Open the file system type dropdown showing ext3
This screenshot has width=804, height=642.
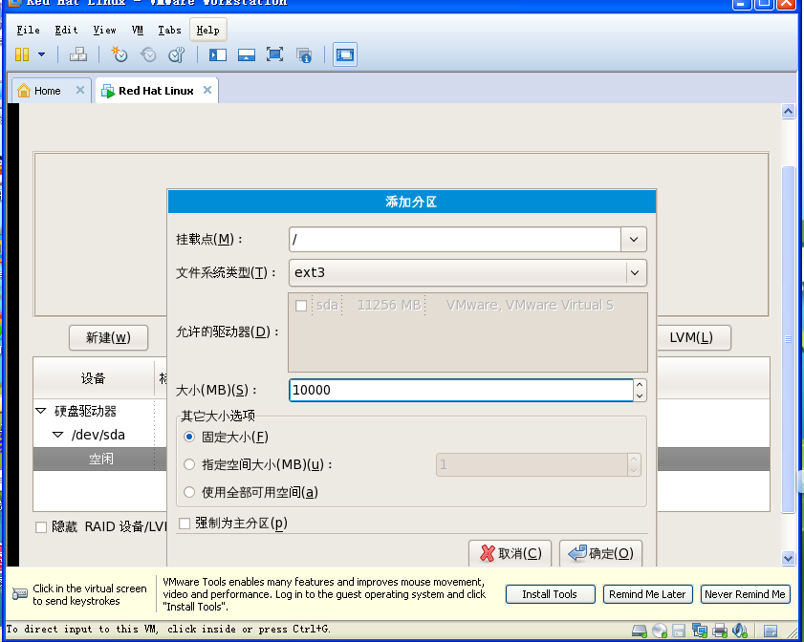point(633,273)
